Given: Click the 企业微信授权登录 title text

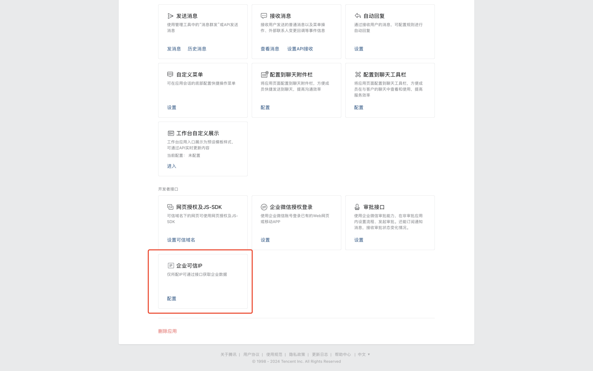Looking at the screenshot, I should tap(291, 207).
